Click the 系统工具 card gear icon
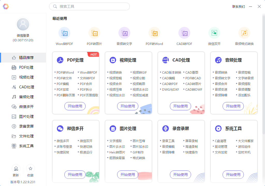 (218, 129)
